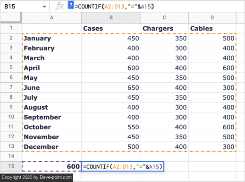Screen dimensions: 245x182
Task: Click December Cables value 300
Action: pyautogui.click(x=212, y=147)
